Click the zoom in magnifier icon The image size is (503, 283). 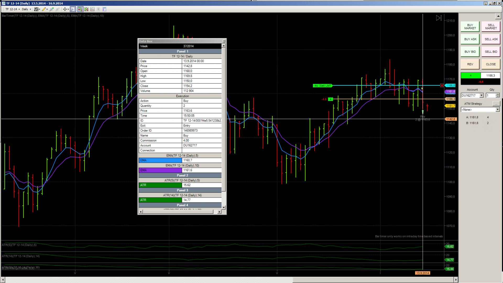click(52, 9)
